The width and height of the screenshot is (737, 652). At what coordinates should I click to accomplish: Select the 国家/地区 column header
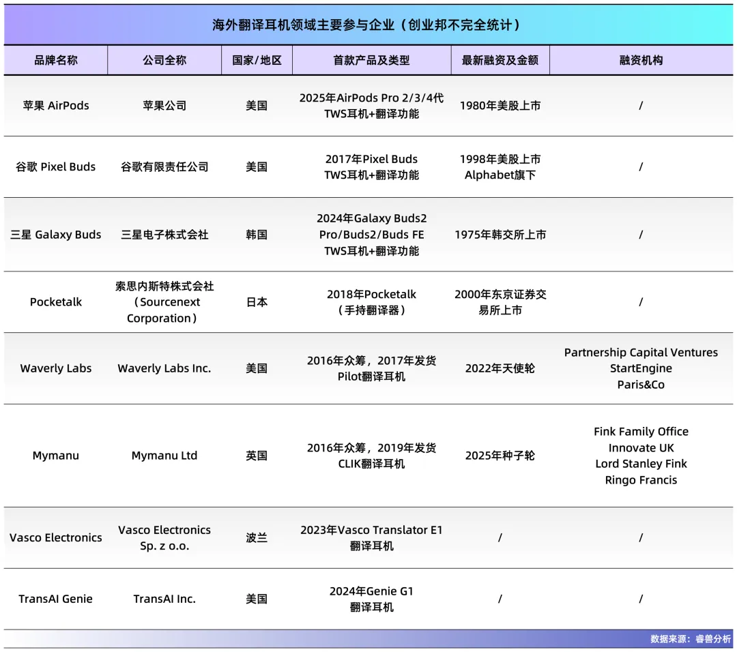point(257,60)
